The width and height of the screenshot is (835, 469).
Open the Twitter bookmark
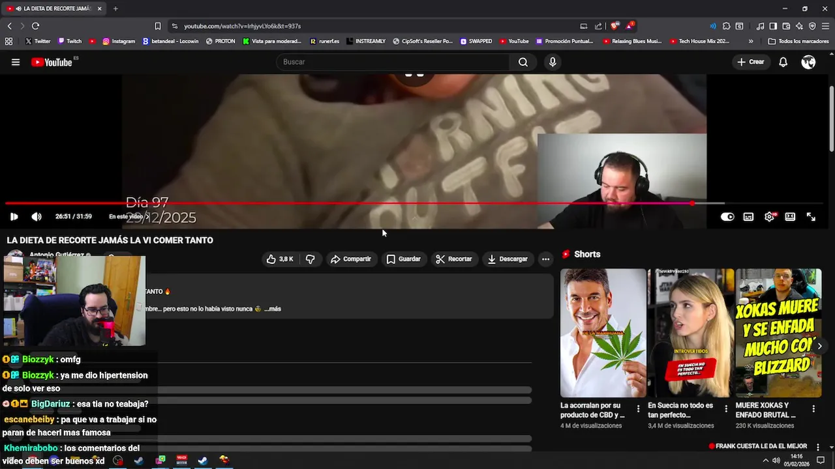38,41
